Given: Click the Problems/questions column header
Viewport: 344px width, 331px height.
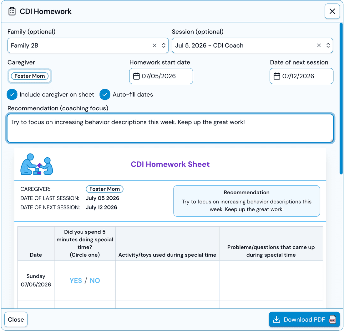Looking at the screenshot, I should click(x=271, y=244).
